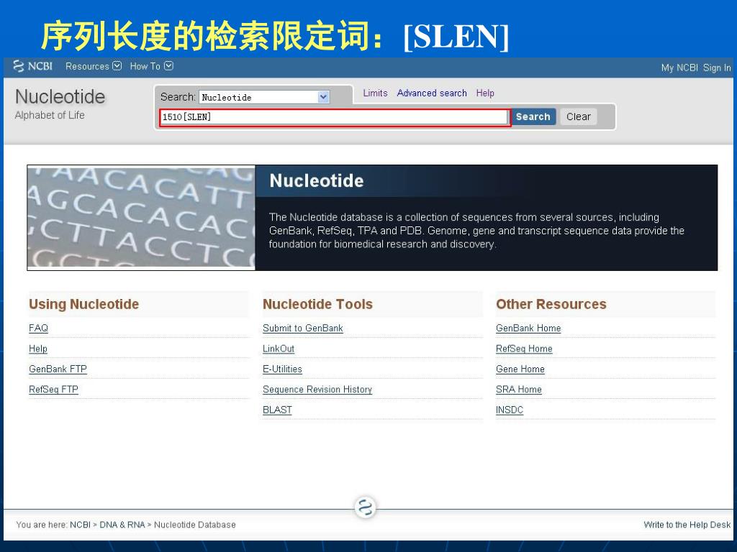The width and height of the screenshot is (737, 552).
Task: Click the Clear button
Action: [578, 117]
